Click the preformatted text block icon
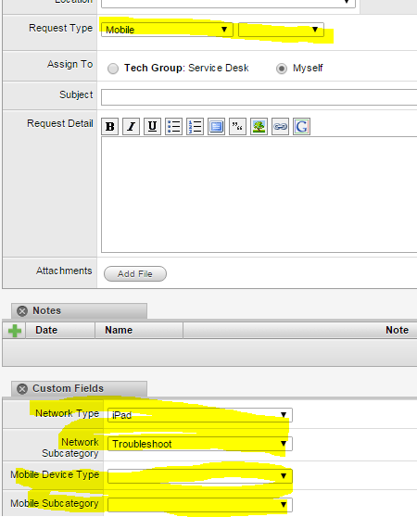This screenshot has width=417, height=517. point(216,127)
